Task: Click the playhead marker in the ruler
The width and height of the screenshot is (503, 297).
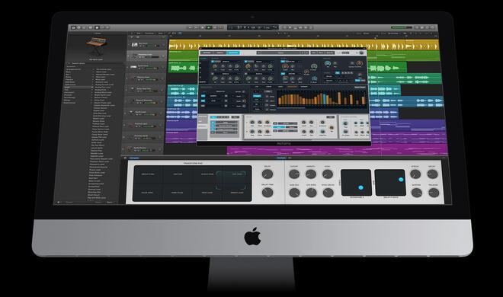Action: pos(375,38)
